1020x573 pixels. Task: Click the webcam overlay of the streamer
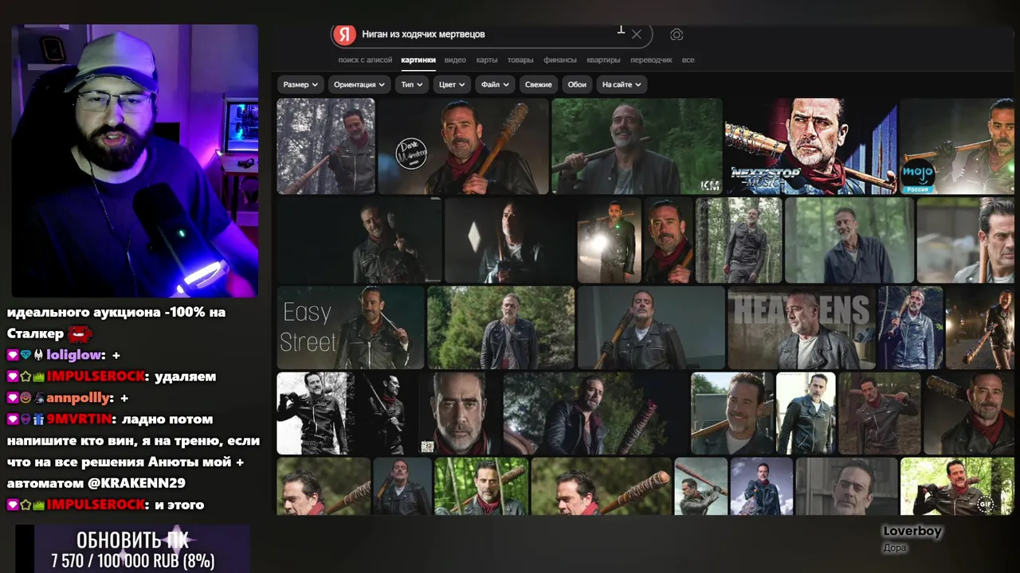pos(135,161)
